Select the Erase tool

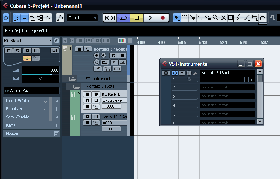point(208,18)
